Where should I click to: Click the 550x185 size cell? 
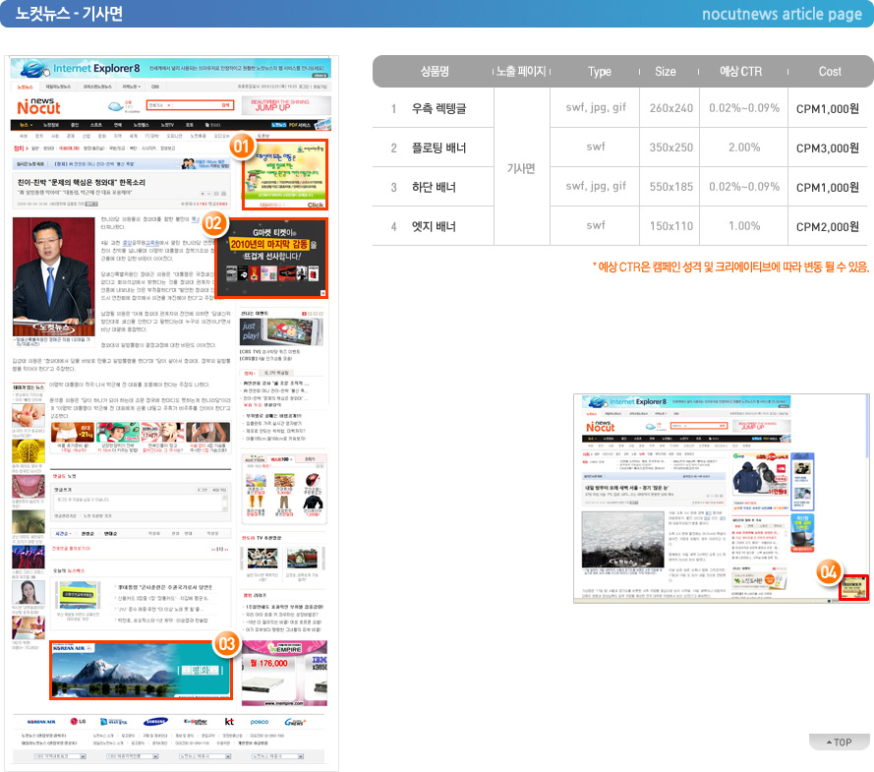pyautogui.click(x=671, y=187)
